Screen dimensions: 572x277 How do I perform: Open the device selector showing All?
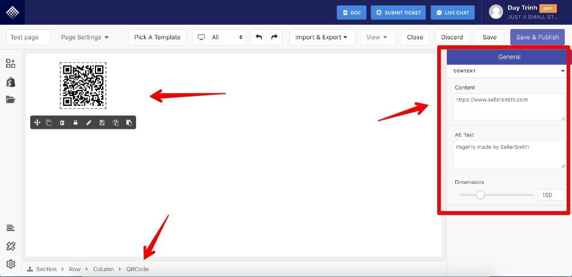click(x=219, y=37)
